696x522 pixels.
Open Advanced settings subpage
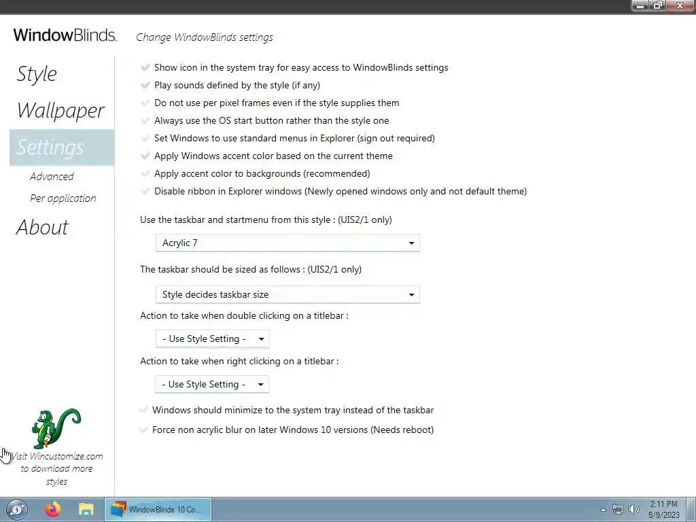pyautogui.click(x=52, y=177)
